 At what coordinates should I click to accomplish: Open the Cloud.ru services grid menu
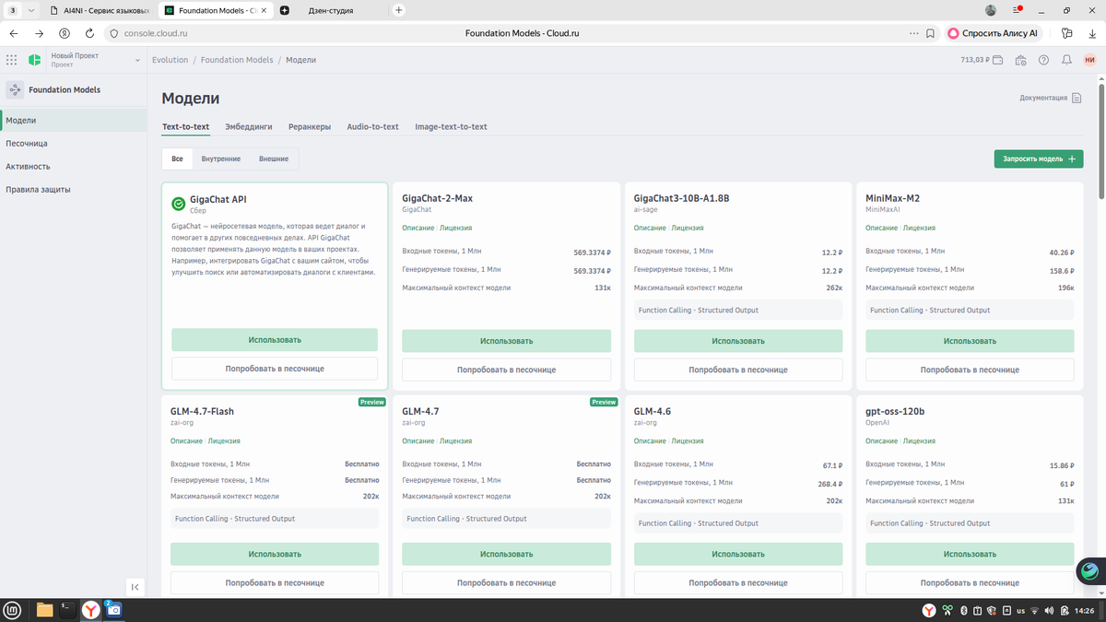coord(11,60)
